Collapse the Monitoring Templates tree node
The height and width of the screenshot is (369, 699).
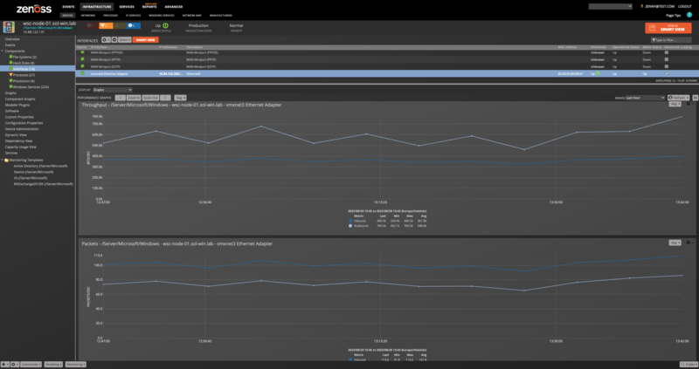(x=3, y=161)
